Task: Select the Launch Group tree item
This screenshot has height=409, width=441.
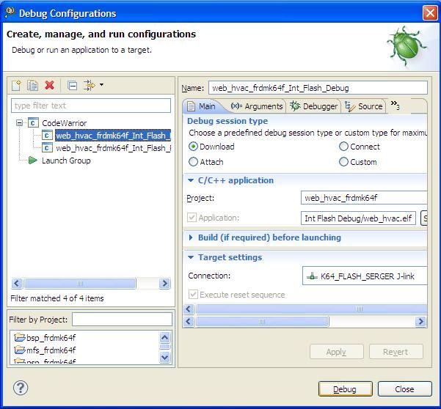Action: [66, 161]
